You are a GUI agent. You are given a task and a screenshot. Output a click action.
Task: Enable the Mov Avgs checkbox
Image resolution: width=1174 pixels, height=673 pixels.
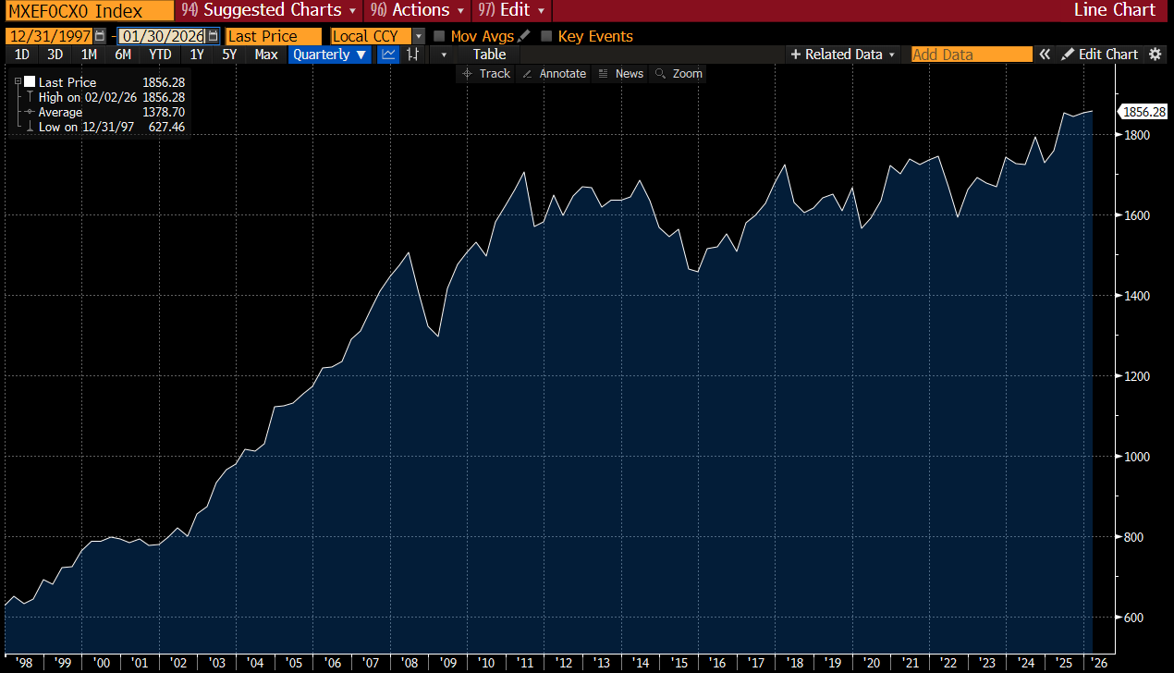[439, 36]
